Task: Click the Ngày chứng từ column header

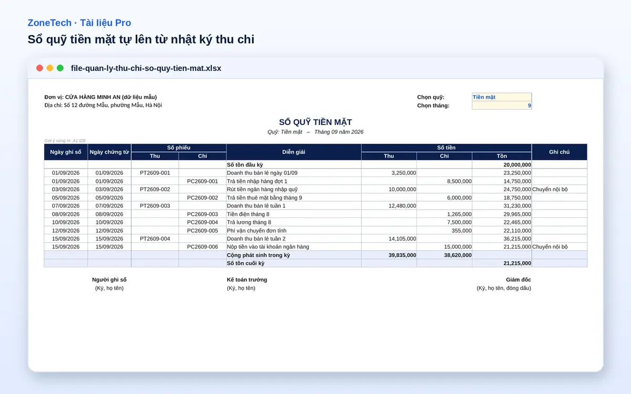Action: point(109,152)
